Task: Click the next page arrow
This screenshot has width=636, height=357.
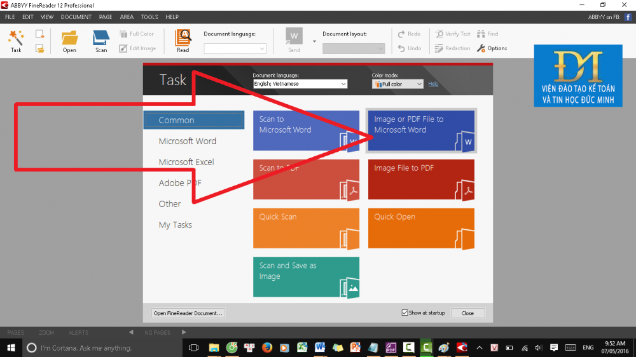Action: [184, 332]
